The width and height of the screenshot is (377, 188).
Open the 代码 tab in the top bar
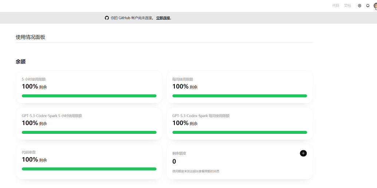(335, 6)
